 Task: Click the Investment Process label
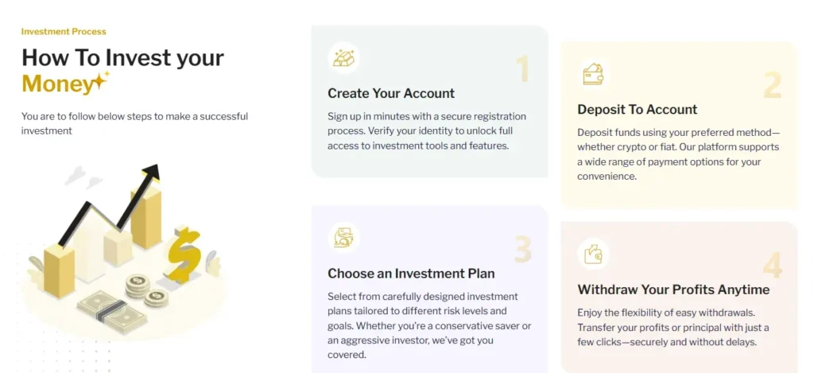[x=64, y=32]
